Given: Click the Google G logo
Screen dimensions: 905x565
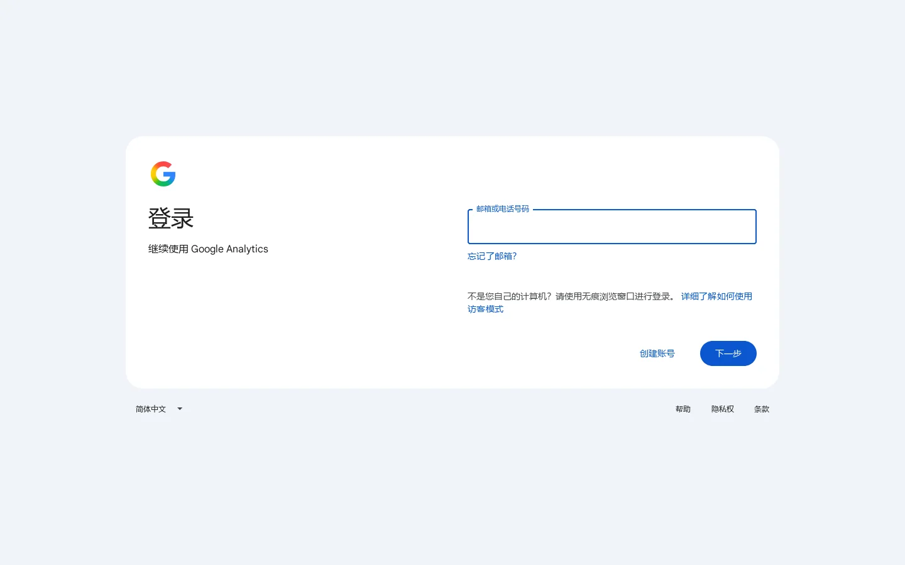Looking at the screenshot, I should point(163,174).
